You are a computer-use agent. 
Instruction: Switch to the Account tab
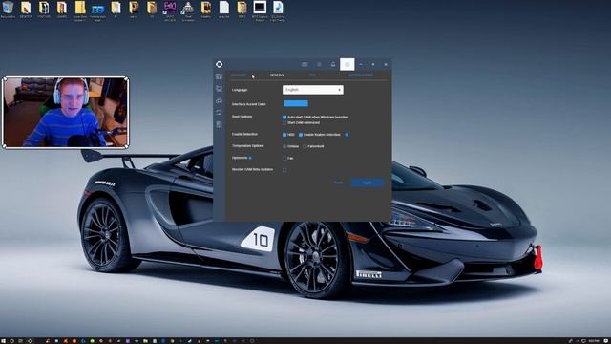click(x=239, y=75)
